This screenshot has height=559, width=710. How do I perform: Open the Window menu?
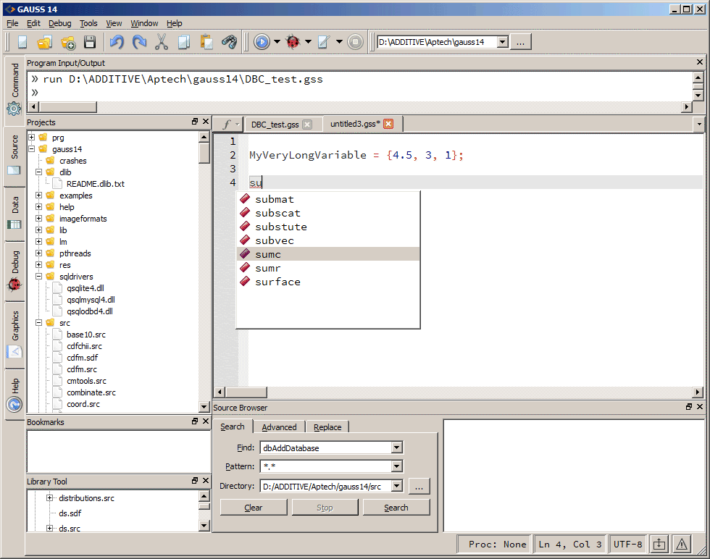[x=144, y=24]
